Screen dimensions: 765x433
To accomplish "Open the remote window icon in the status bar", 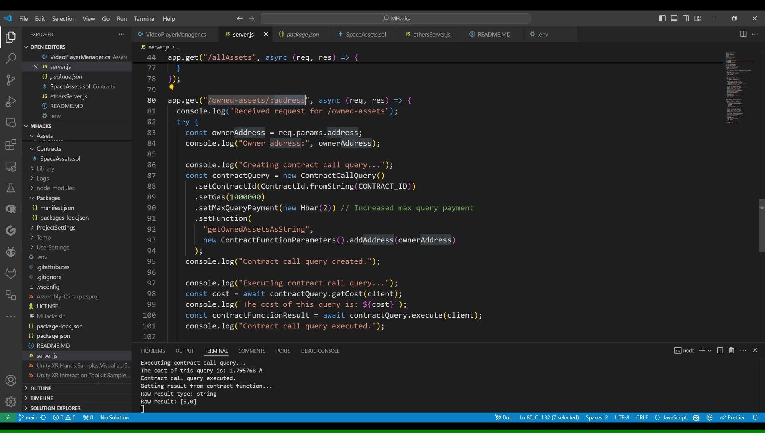I will [x=7, y=417].
